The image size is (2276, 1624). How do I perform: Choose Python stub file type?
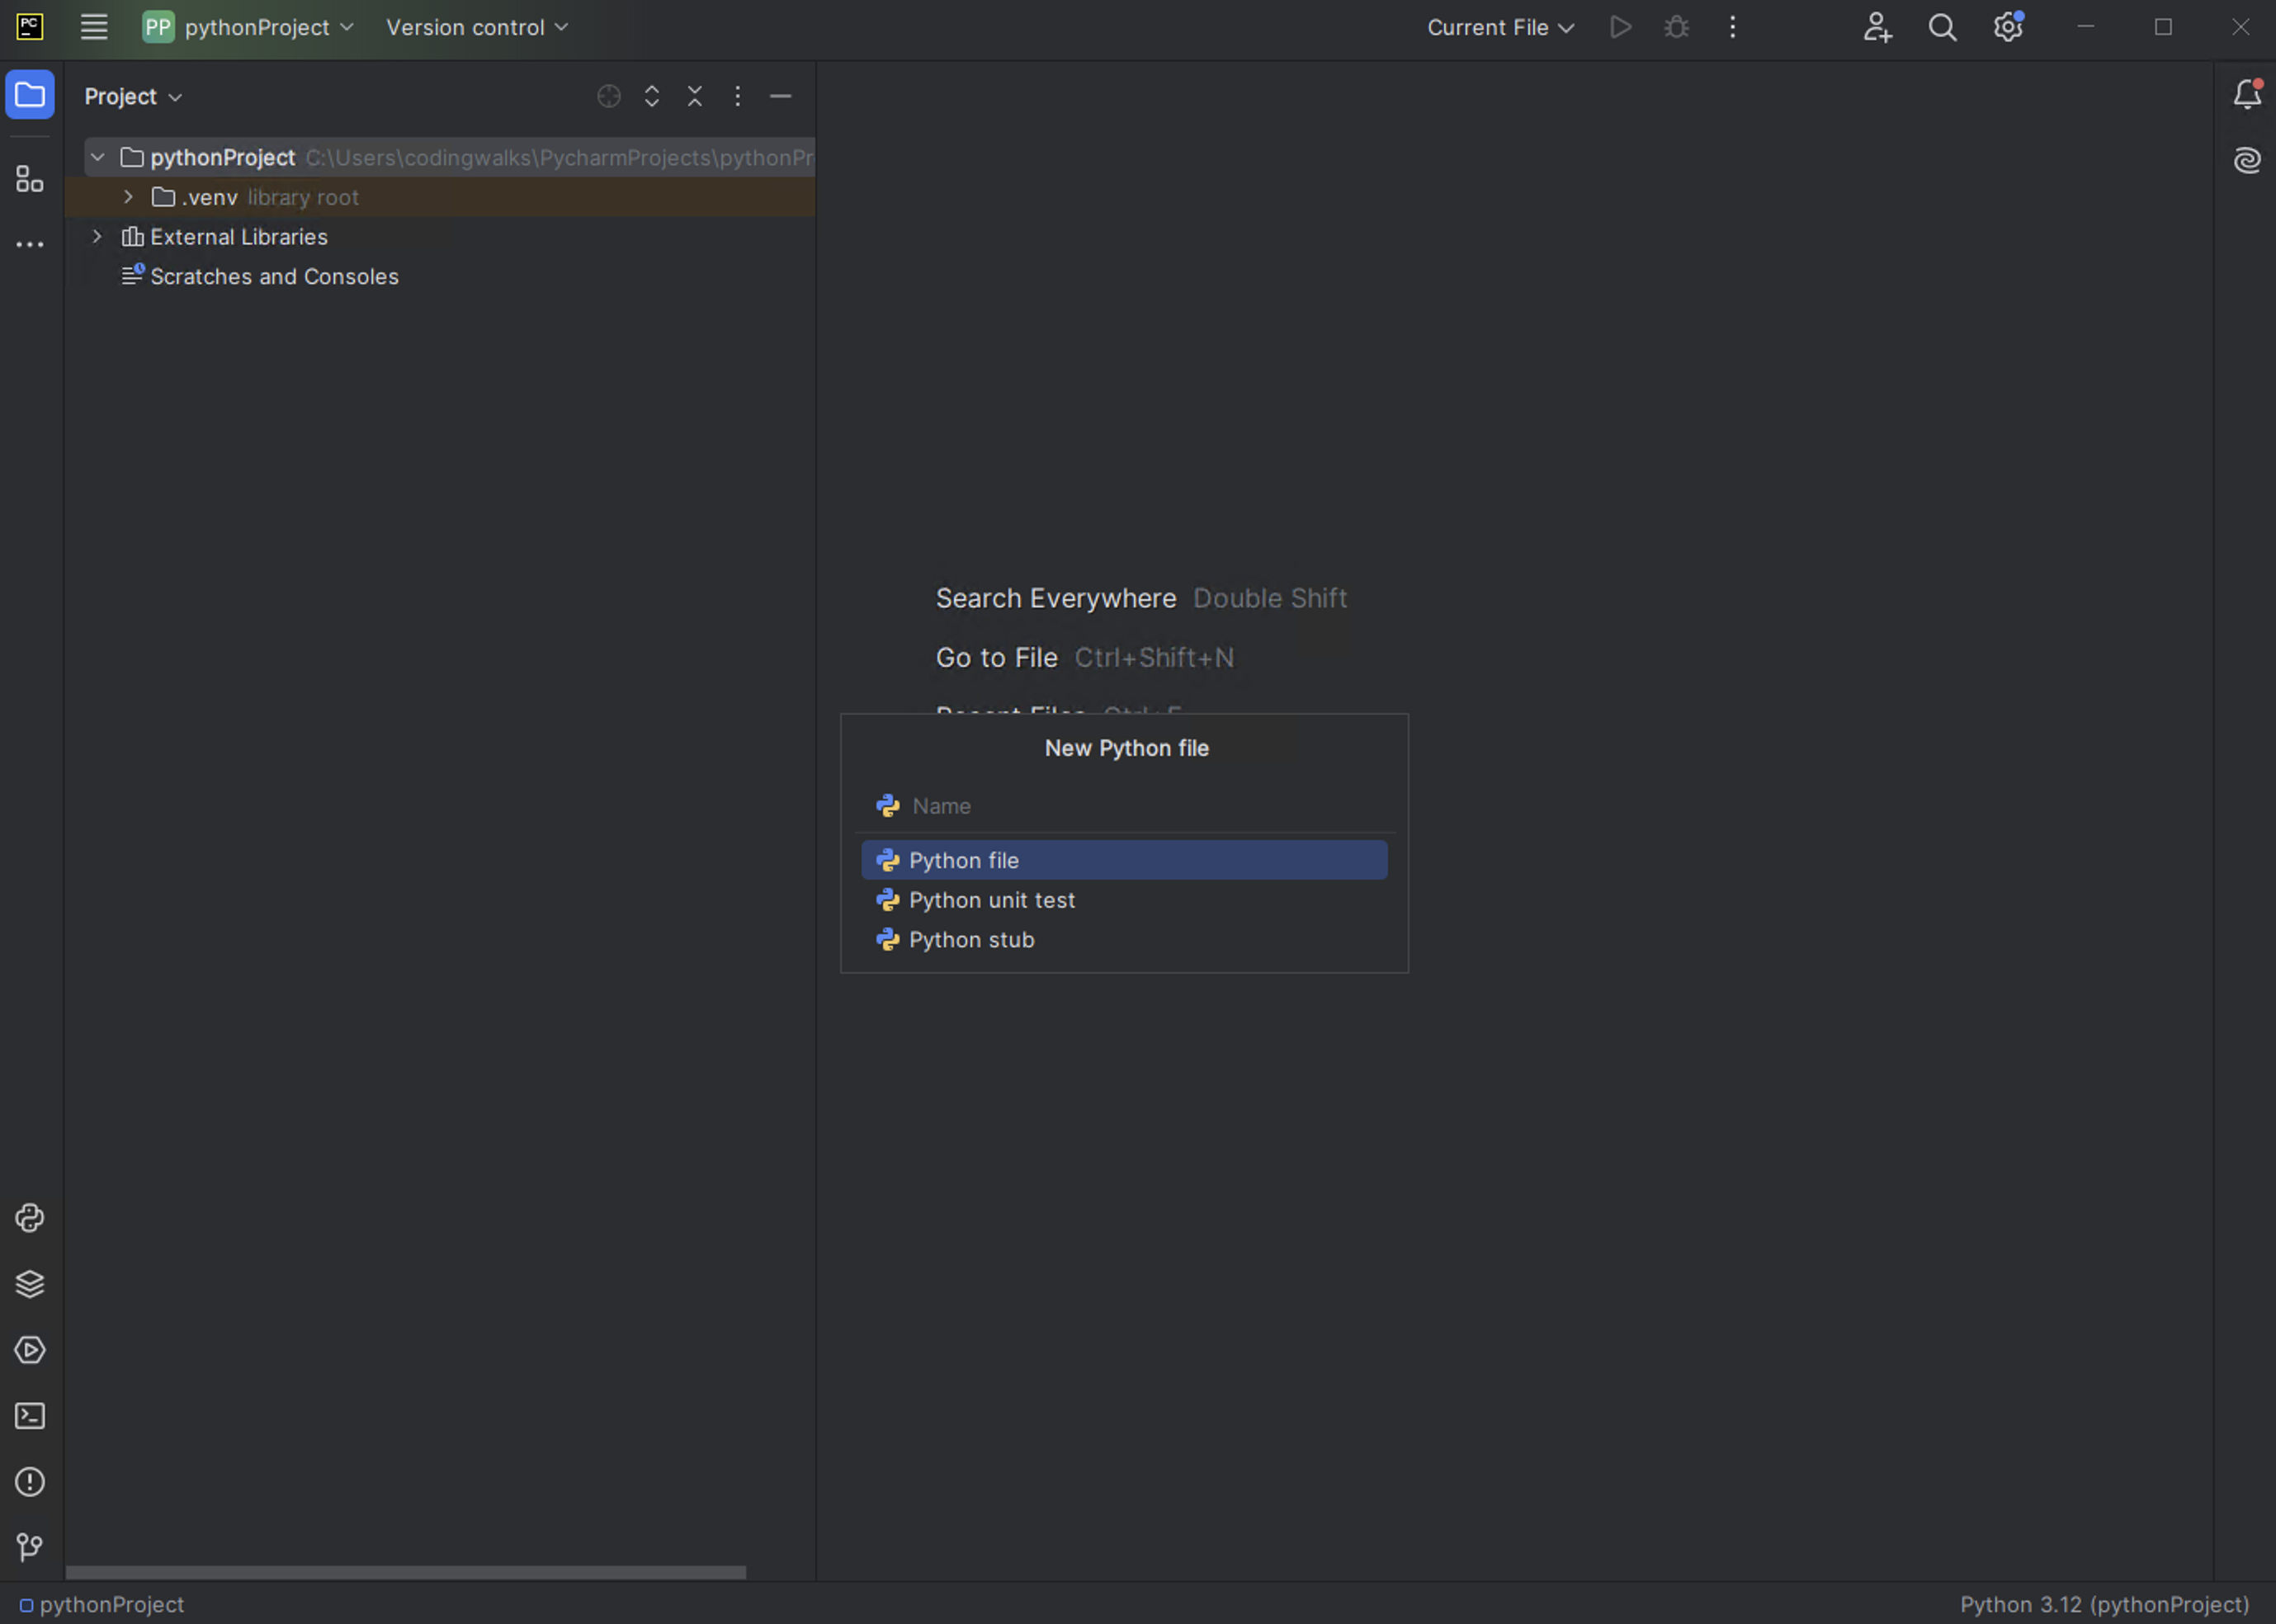(971, 940)
